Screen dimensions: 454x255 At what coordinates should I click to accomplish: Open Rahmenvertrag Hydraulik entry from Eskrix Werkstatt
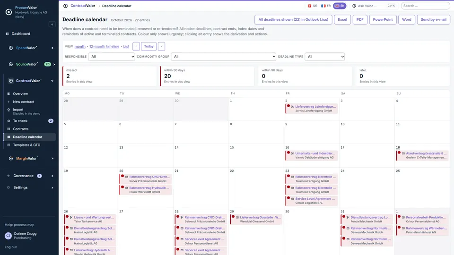coord(145,190)
